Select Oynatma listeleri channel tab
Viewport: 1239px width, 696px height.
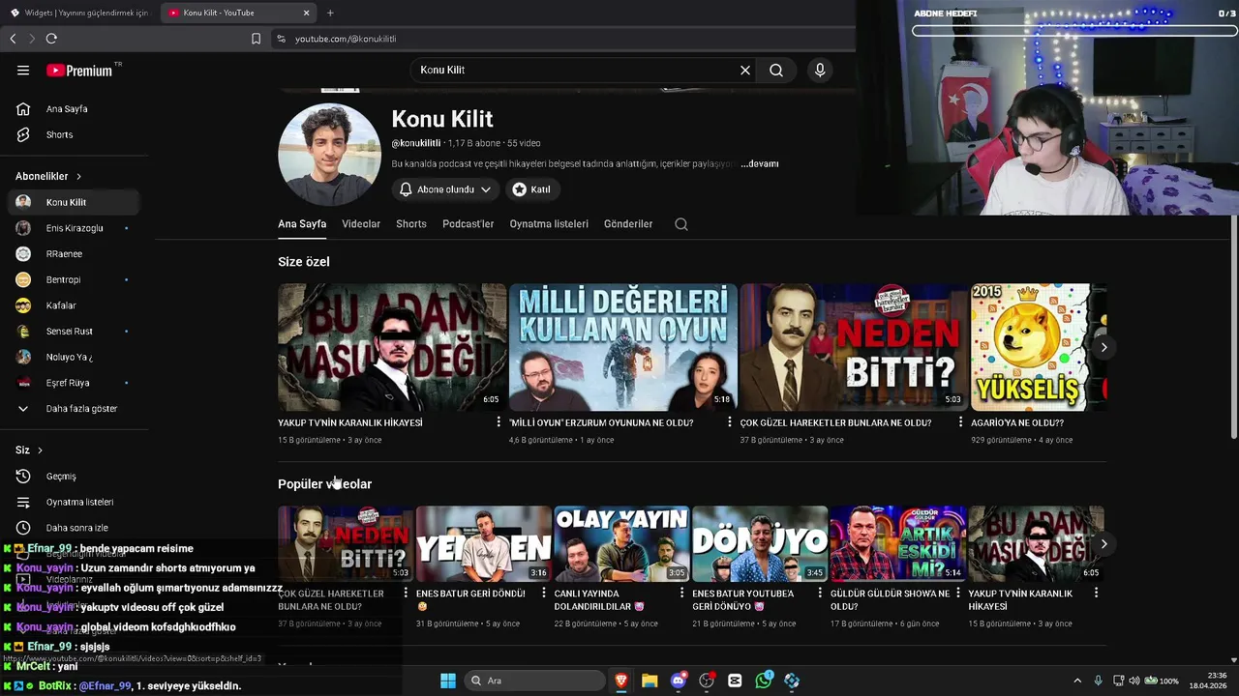(x=549, y=223)
